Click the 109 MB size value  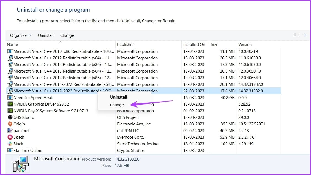coord(228,144)
